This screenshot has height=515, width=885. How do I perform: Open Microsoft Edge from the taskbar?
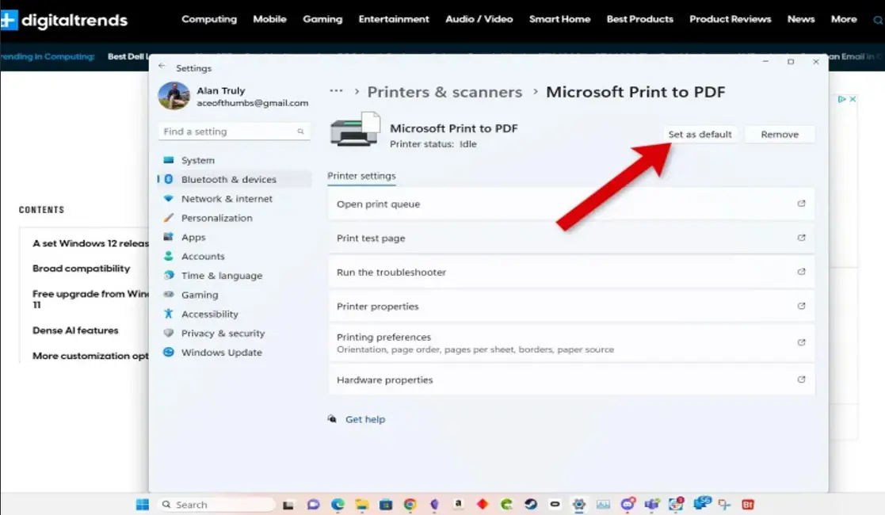click(x=338, y=504)
